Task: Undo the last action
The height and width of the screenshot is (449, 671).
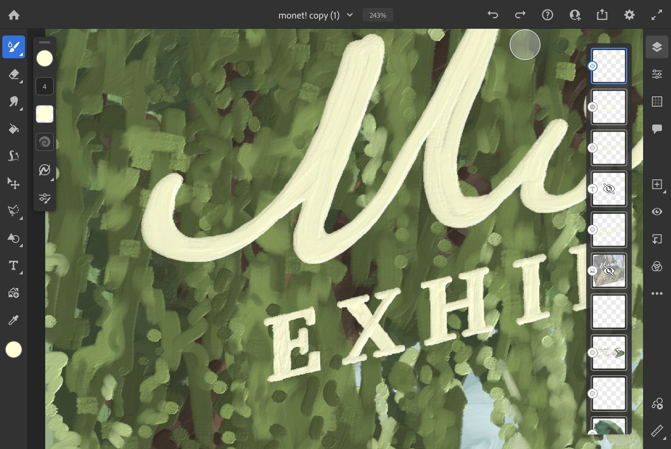Action: click(x=493, y=15)
